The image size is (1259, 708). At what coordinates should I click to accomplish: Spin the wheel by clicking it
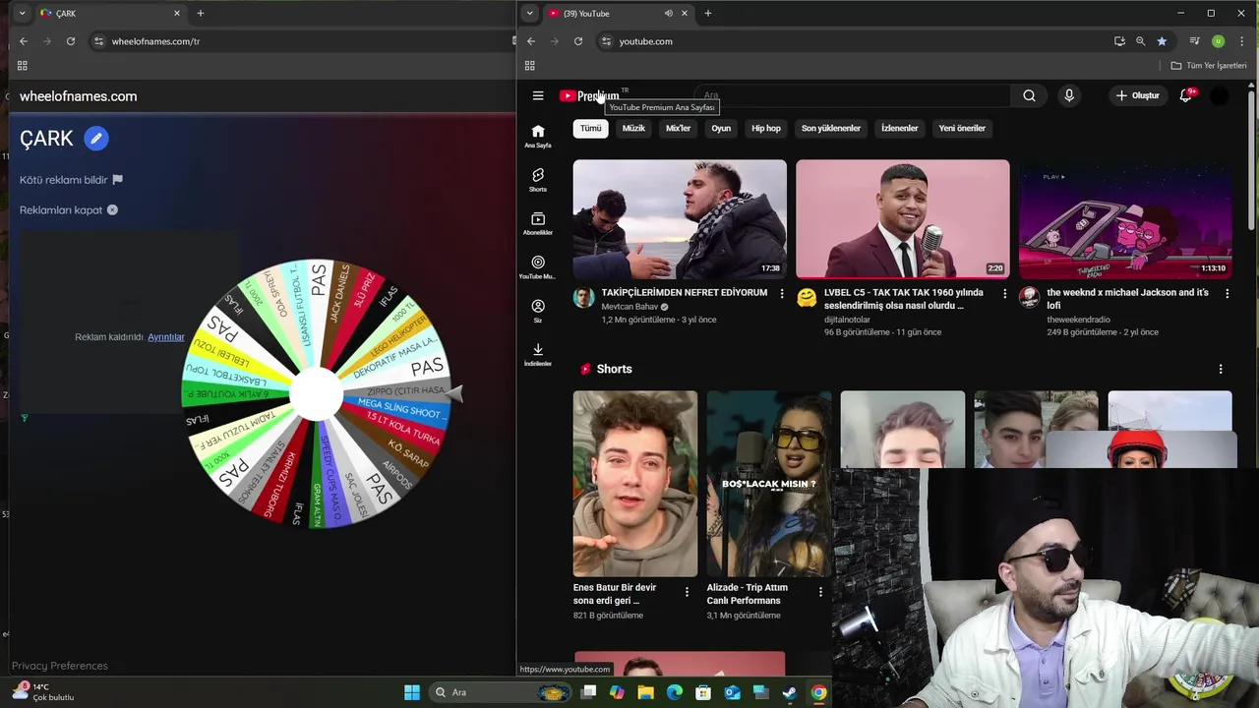click(x=316, y=393)
